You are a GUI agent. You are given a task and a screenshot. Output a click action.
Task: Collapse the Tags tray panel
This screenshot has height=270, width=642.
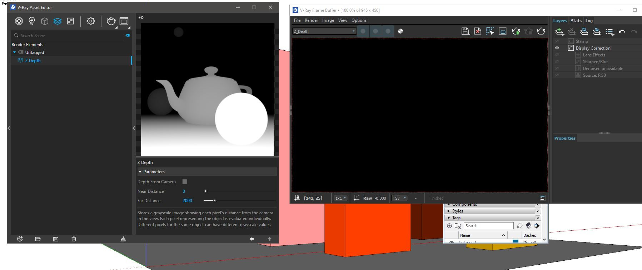click(x=449, y=218)
